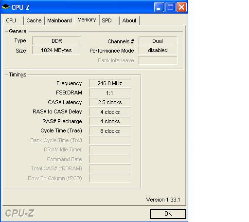Click the Frequency value 246.8 MHz

[x=110, y=83]
